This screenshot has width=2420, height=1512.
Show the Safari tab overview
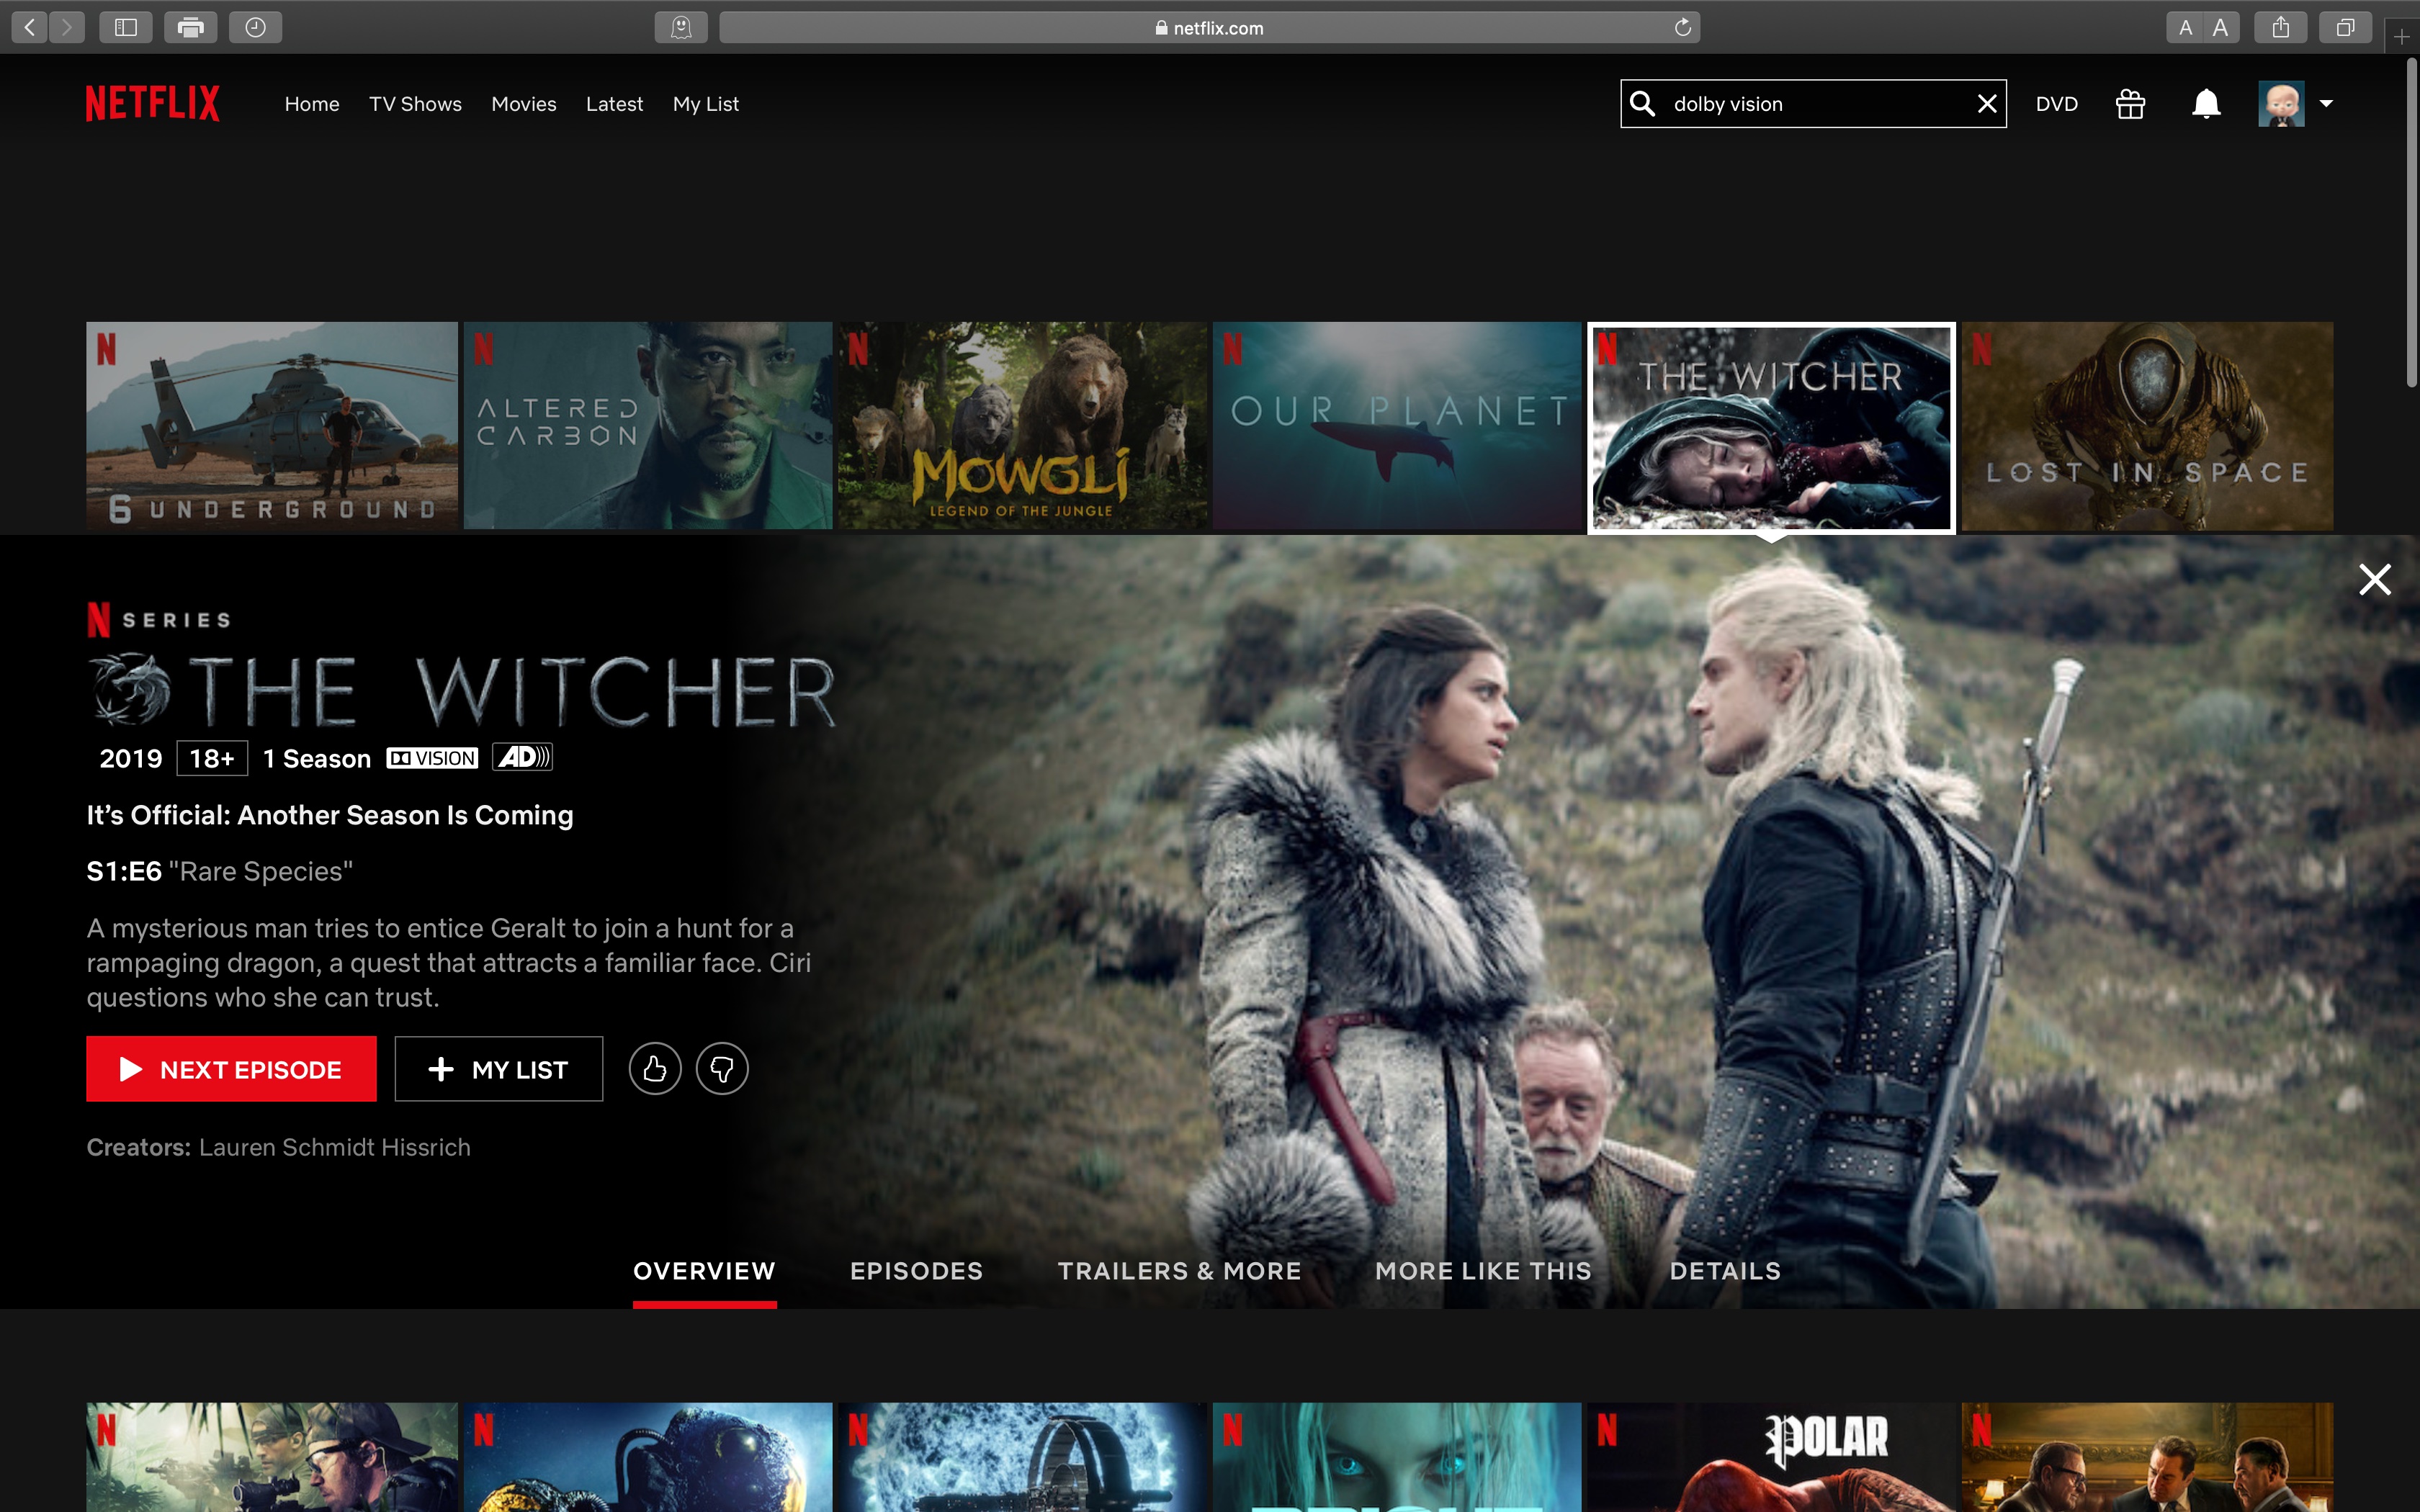[2345, 27]
